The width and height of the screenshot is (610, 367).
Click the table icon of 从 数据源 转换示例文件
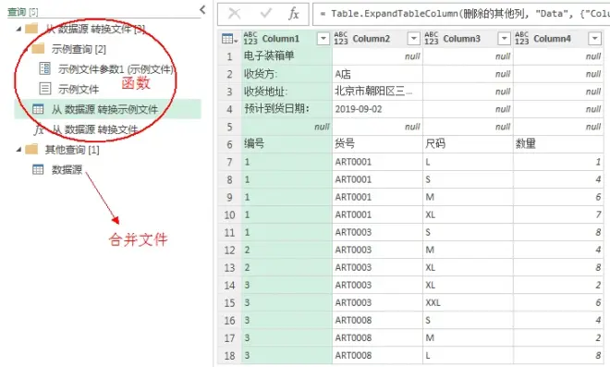coord(38,109)
